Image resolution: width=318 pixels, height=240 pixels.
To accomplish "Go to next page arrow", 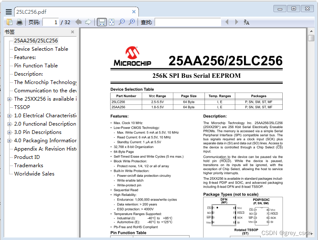I will coord(88,22).
